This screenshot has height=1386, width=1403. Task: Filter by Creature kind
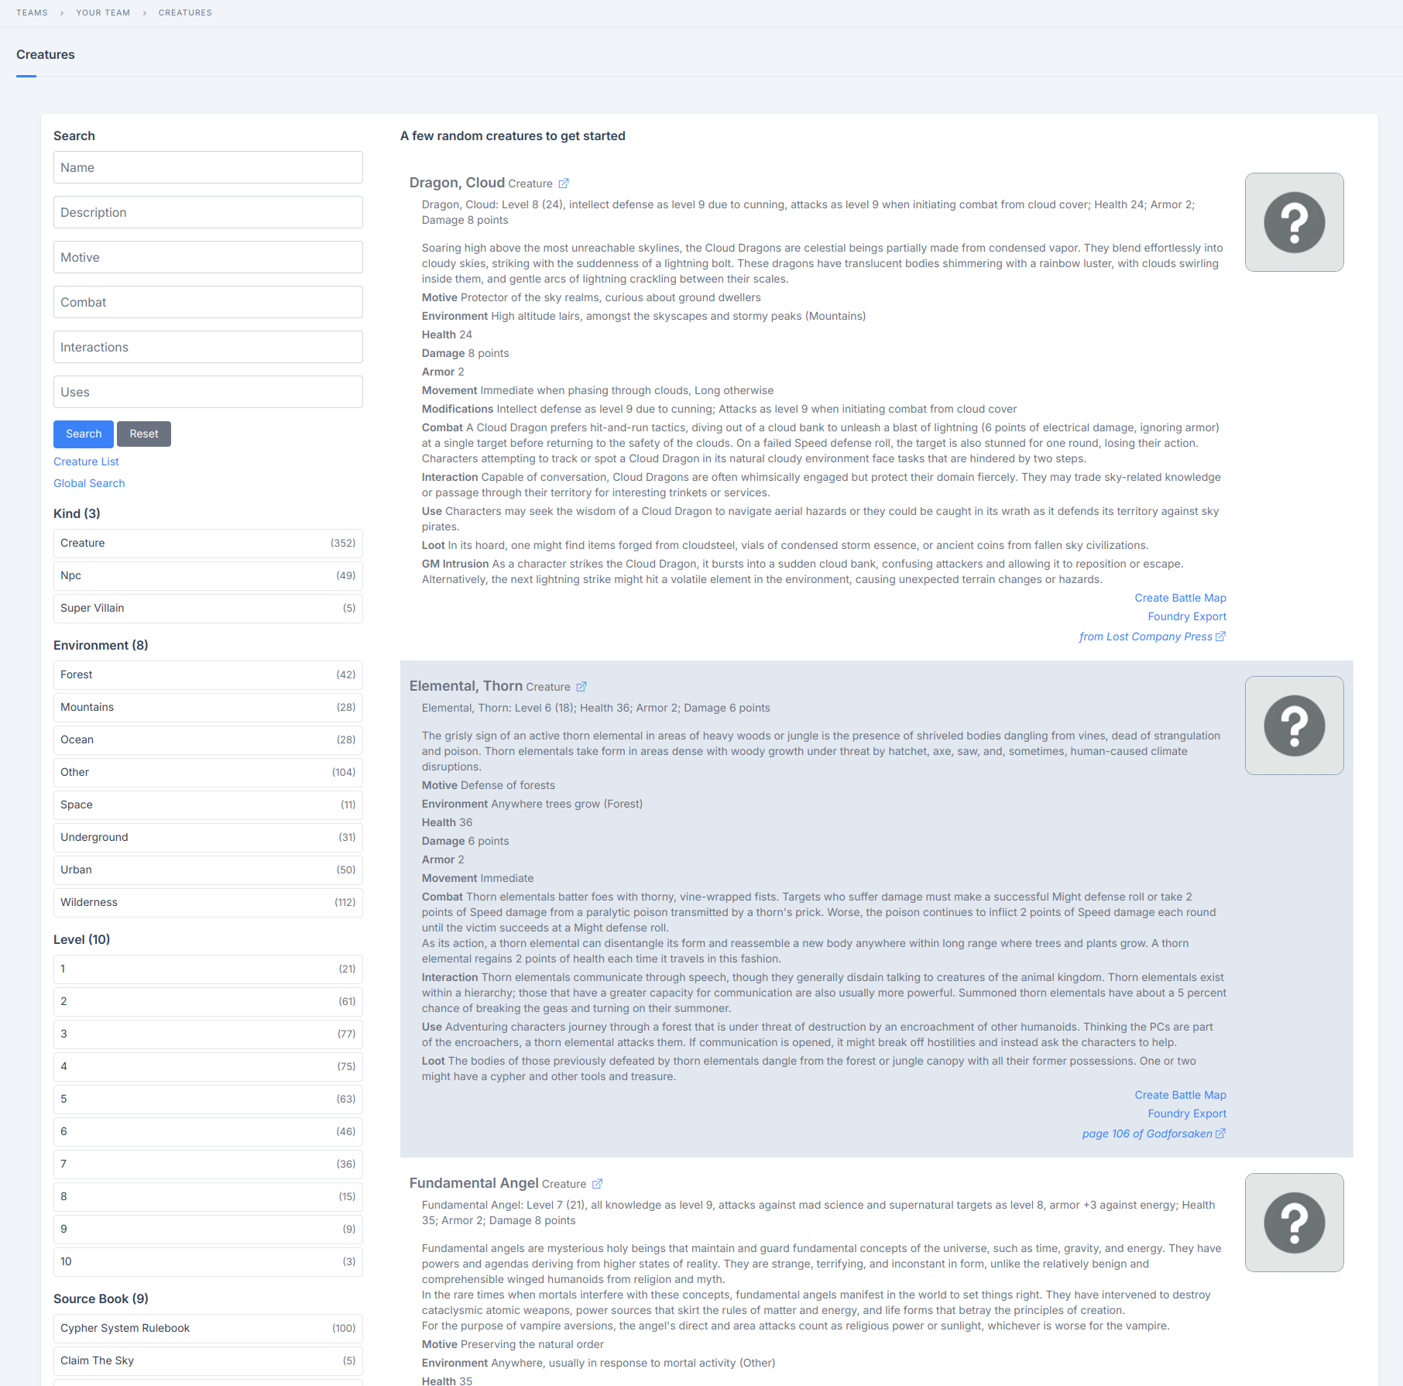(x=208, y=544)
